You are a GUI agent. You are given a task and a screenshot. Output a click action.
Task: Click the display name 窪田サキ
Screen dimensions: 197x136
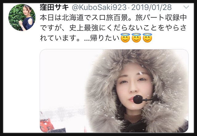click(x=54, y=7)
